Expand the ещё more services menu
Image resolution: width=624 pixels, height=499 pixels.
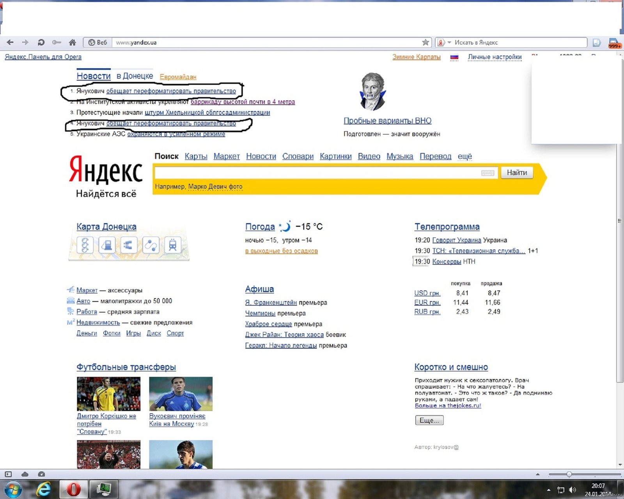point(464,156)
